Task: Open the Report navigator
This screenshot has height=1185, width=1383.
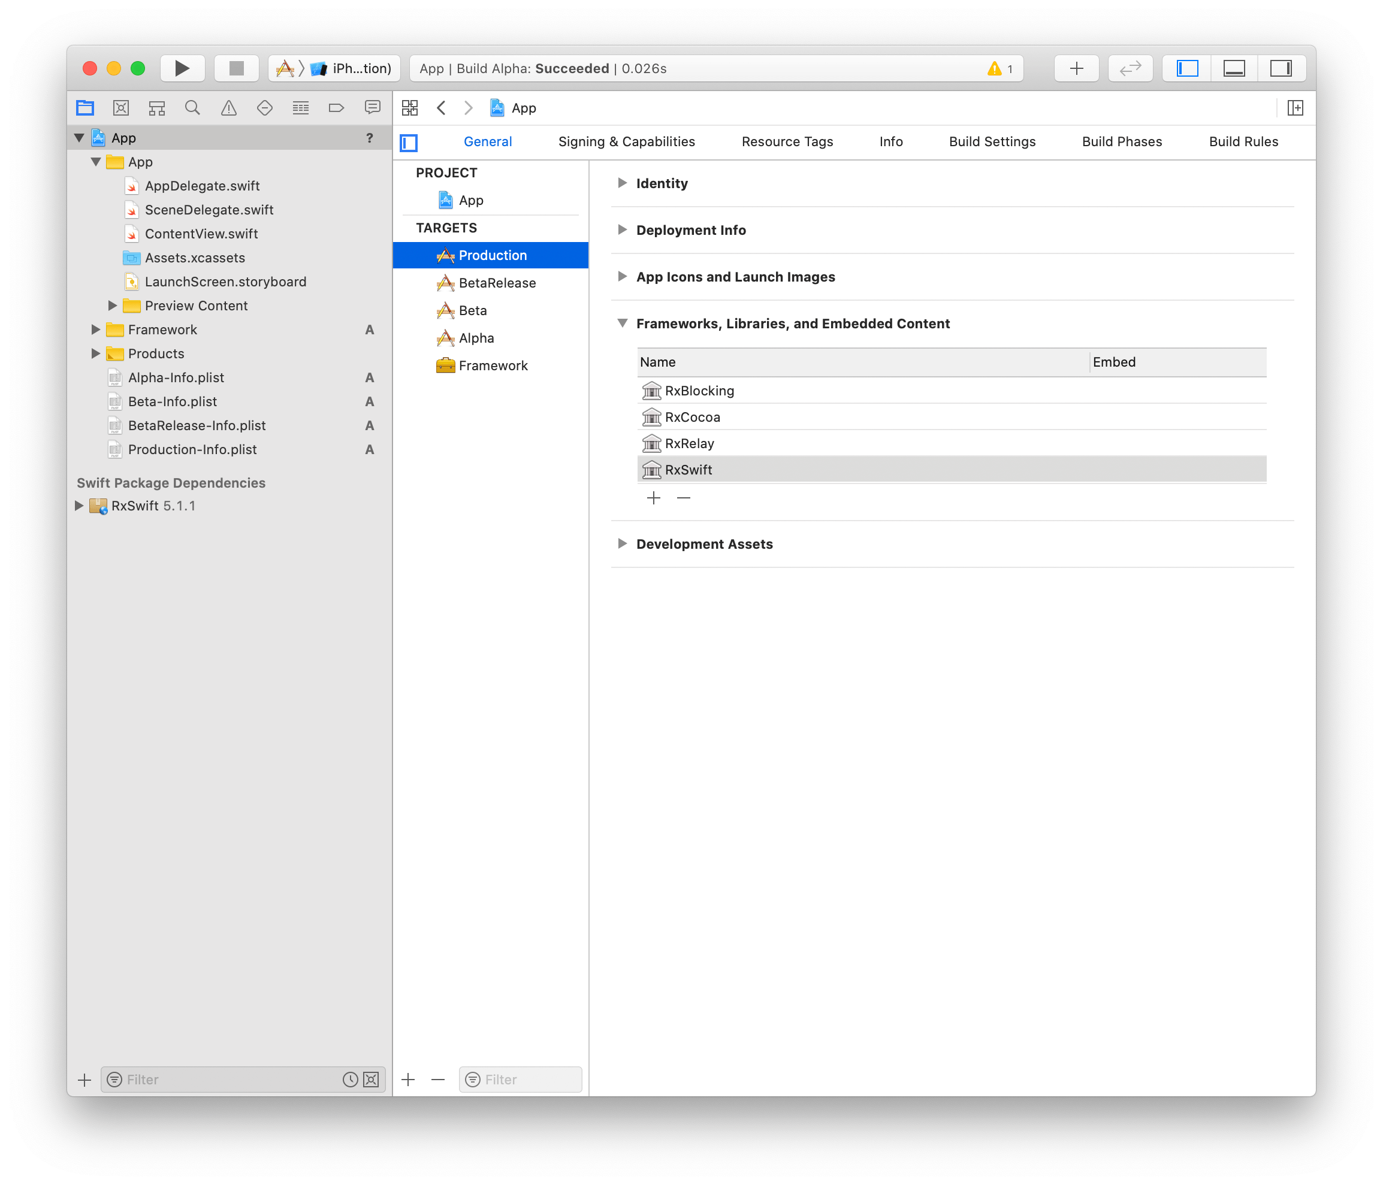Action: pyautogui.click(x=373, y=107)
